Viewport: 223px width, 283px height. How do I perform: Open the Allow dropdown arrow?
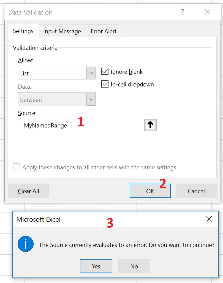(91, 73)
